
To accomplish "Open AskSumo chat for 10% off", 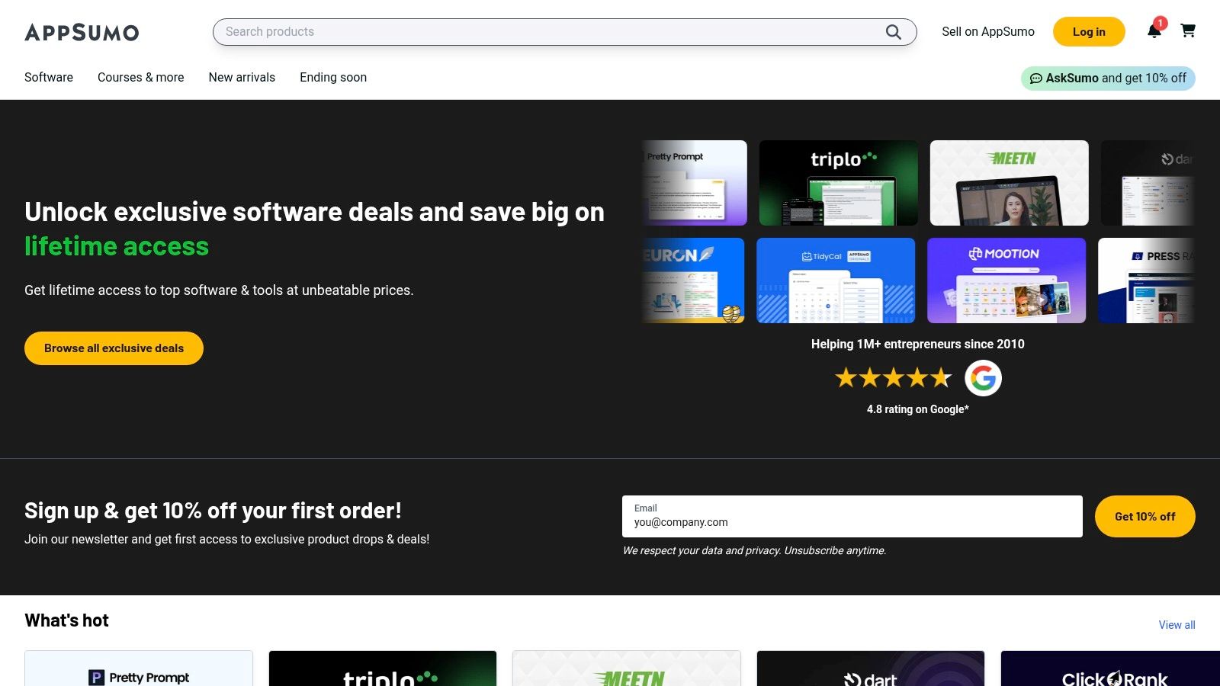I will pyautogui.click(x=1108, y=78).
